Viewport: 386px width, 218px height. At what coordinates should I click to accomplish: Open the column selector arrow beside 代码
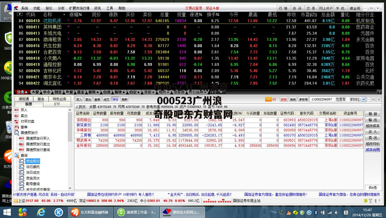click(x=20, y=14)
